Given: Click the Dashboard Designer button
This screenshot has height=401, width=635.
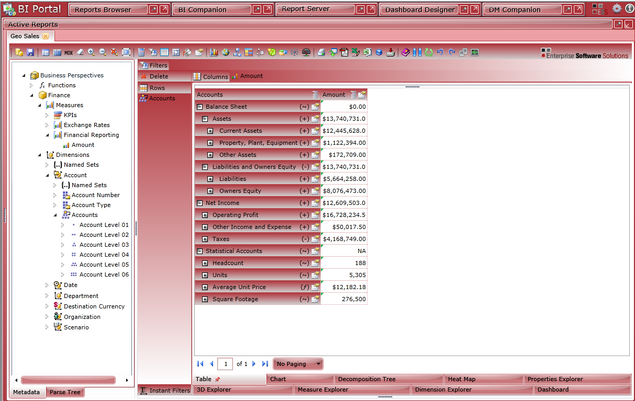Looking at the screenshot, I should coord(419,9).
